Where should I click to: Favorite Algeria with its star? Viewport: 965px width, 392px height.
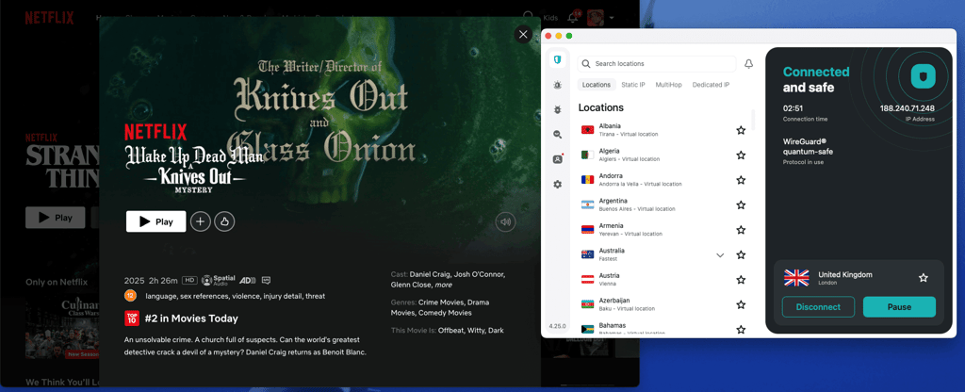(x=741, y=155)
